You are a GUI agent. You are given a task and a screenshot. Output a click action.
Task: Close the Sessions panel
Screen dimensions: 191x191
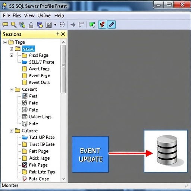point(63,34)
